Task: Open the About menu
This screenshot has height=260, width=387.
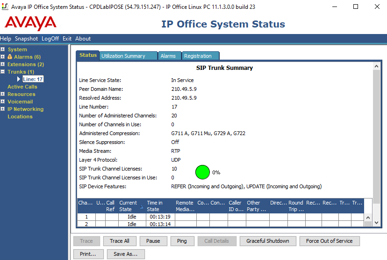Action: 83,39
